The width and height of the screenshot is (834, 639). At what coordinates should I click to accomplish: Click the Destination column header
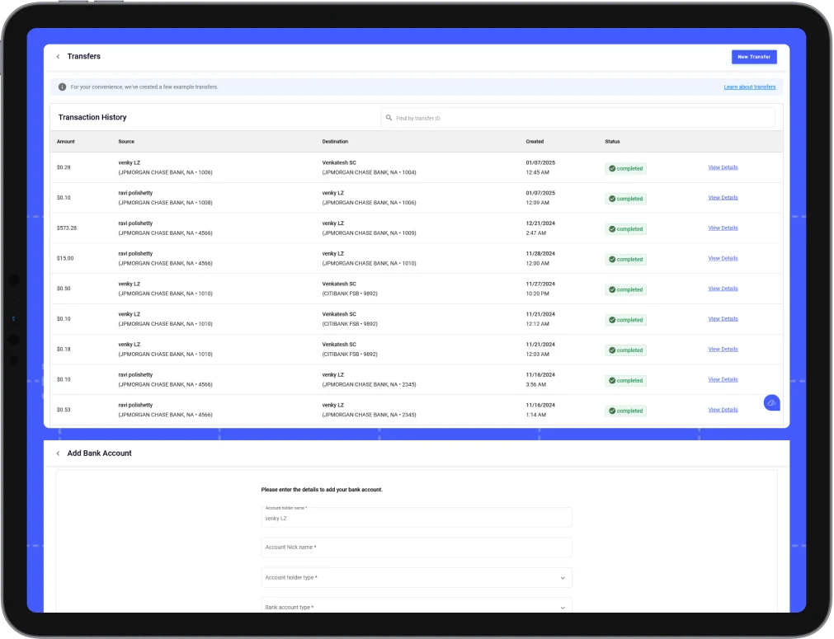point(335,142)
